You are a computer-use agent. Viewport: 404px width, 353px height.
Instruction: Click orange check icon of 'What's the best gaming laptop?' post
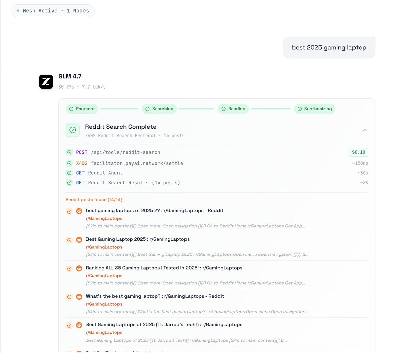pos(69,297)
